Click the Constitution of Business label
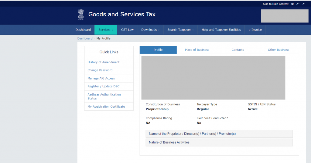 tap(163, 104)
